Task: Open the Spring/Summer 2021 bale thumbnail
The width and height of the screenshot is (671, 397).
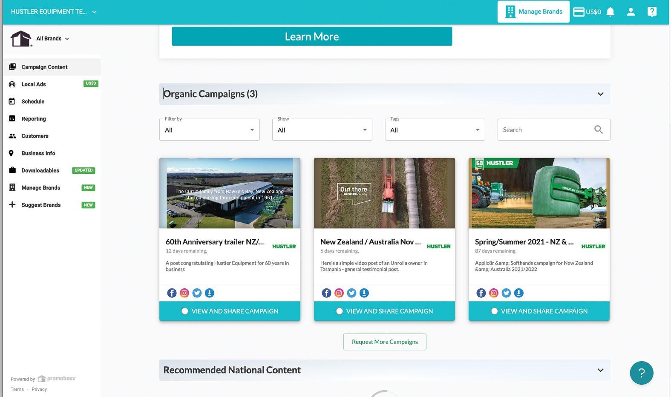Action: click(539, 193)
